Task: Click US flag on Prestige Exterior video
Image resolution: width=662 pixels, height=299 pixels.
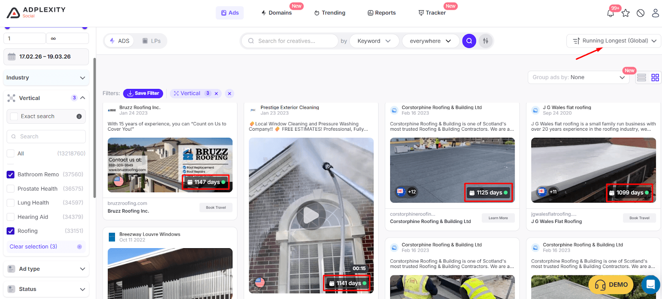Action: [x=260, y=282]
